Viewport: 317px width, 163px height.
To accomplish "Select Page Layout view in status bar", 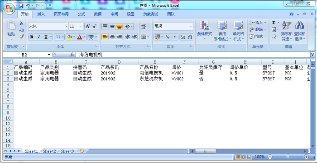I will 244,157.
